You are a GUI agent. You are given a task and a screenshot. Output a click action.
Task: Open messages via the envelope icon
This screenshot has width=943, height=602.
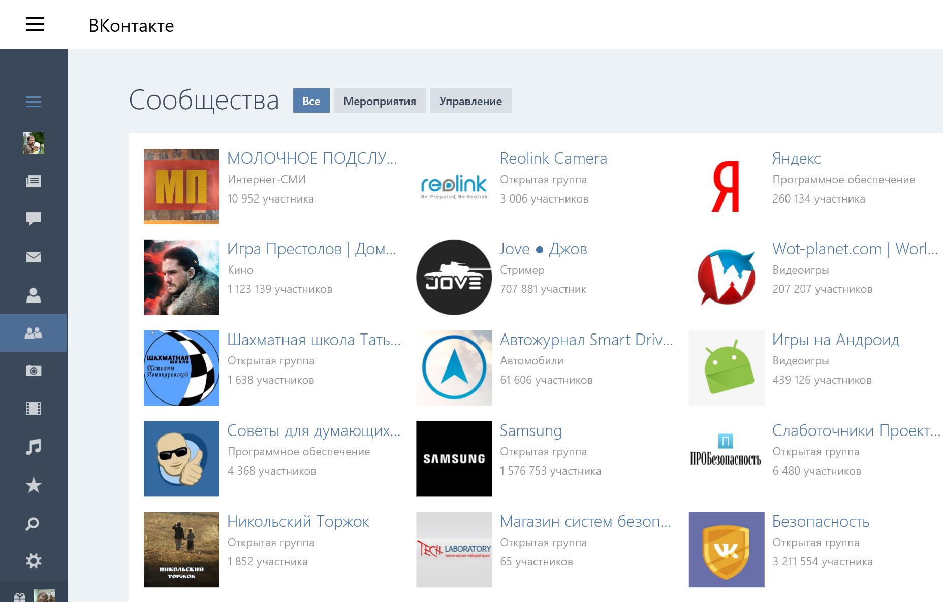pos(34,257)
